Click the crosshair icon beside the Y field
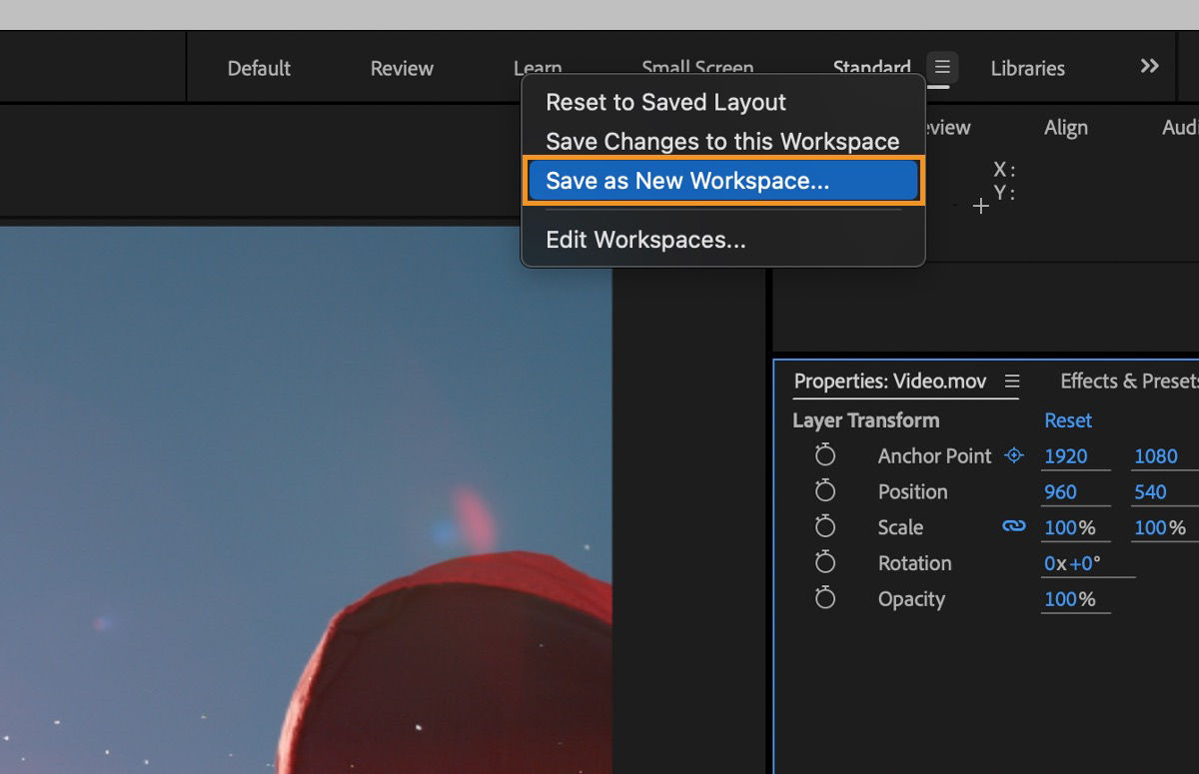The height and width of the screenshot is (774, 1199). [980, 207]
